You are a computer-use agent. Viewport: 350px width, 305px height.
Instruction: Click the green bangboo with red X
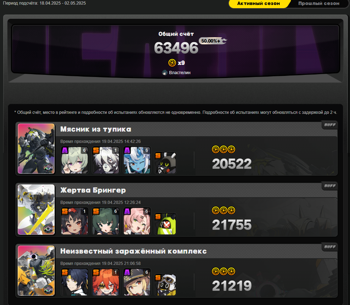coord(165,224)
